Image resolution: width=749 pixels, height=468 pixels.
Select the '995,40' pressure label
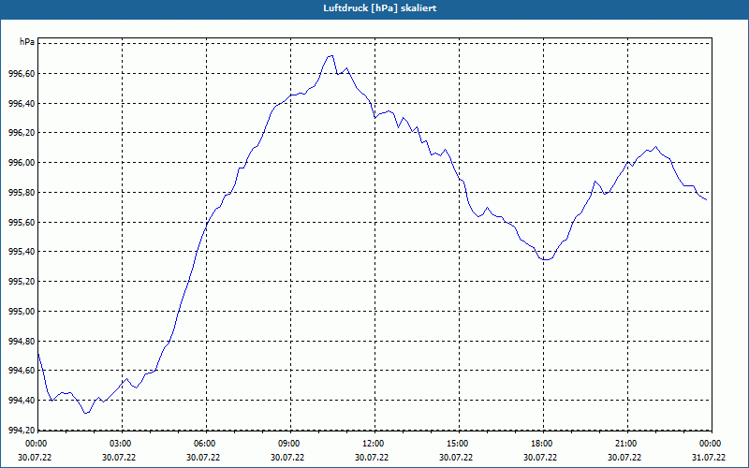22,252
